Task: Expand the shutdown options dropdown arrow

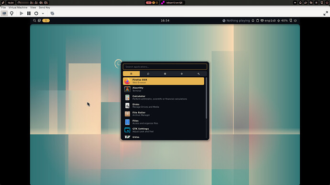Action: [x=43, y=13]
